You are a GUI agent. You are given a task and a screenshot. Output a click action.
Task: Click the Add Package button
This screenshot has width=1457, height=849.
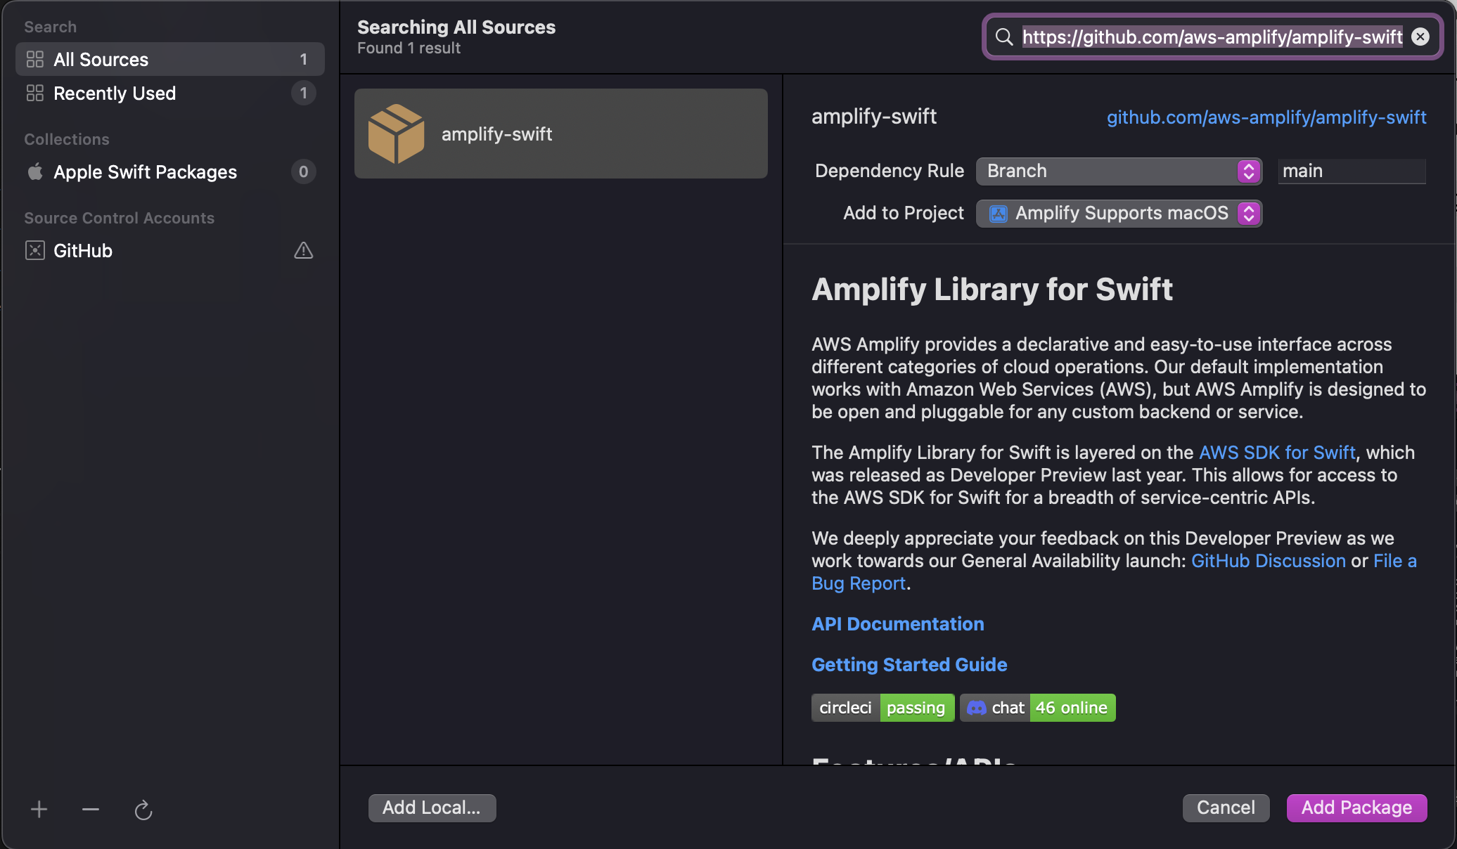1356,808
